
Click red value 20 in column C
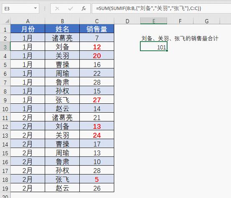pos(97,55)
